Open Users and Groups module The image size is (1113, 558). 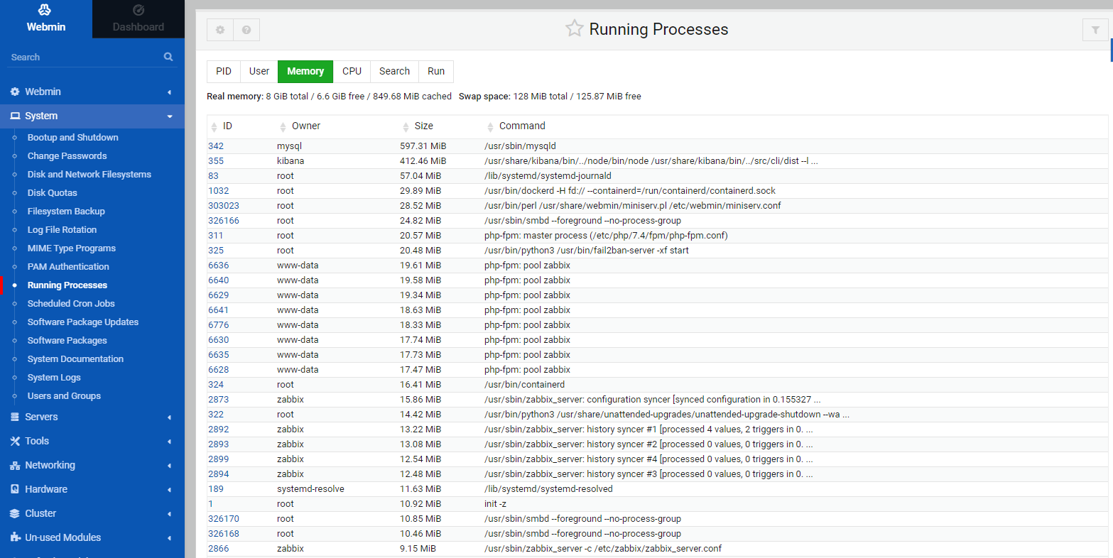tap(65, 395)
